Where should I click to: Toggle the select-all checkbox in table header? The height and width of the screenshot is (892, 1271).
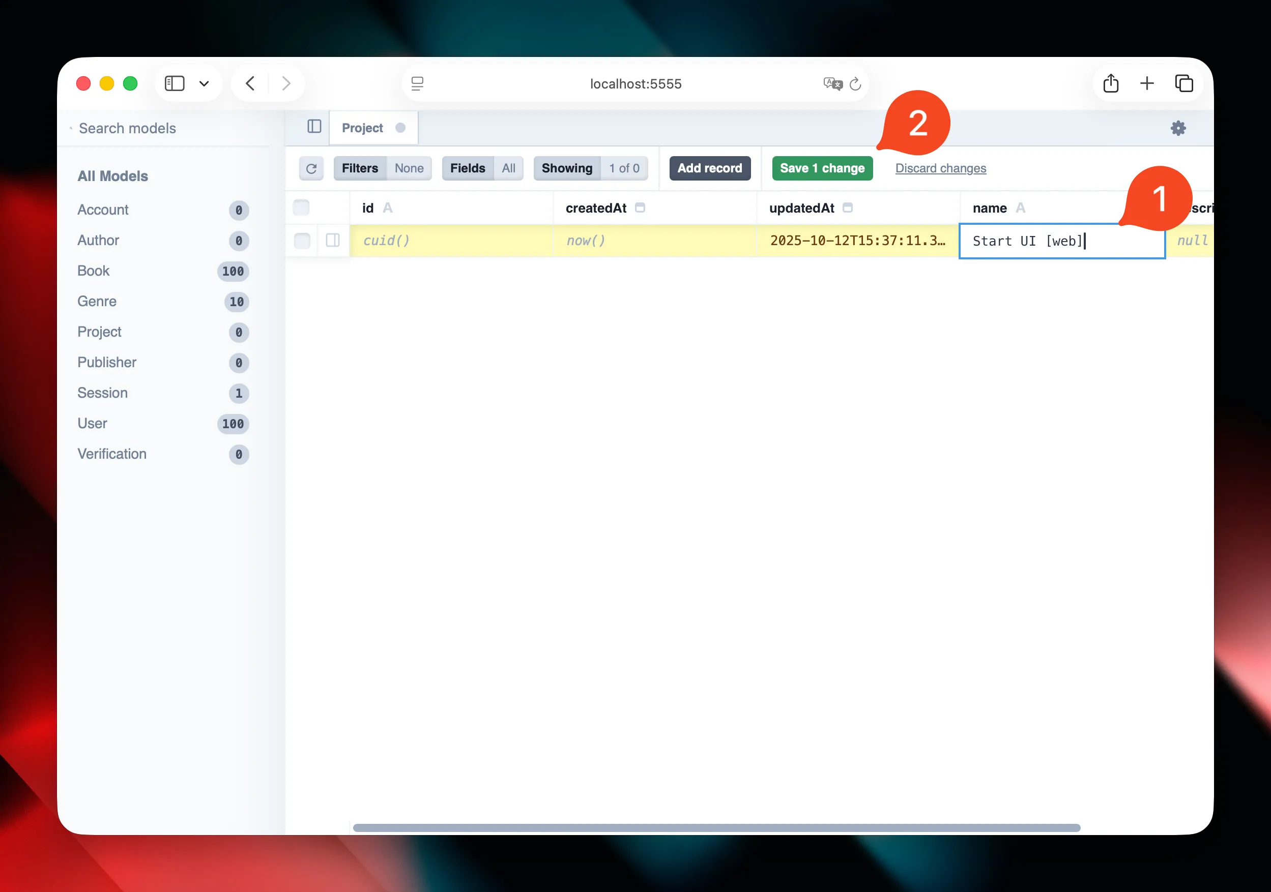(x=301, y=207)
